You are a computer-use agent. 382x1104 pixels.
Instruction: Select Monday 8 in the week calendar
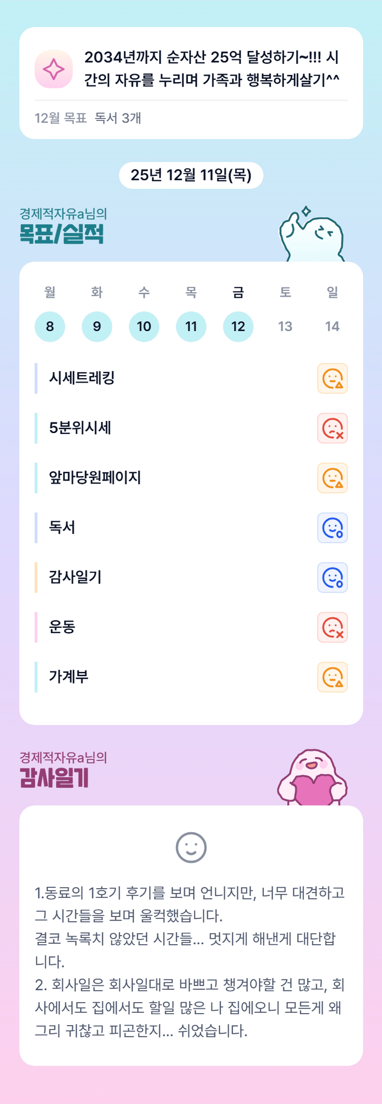50,326
